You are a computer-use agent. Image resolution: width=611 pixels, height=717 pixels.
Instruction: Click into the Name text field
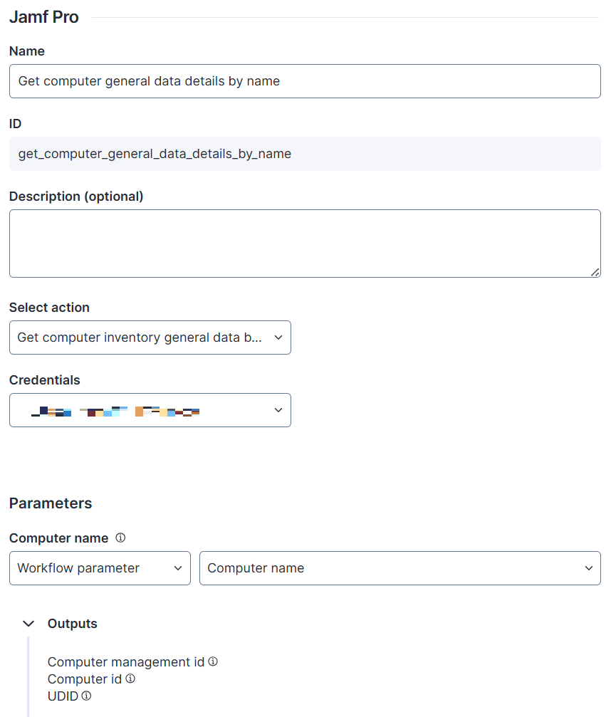click(305, 81)
